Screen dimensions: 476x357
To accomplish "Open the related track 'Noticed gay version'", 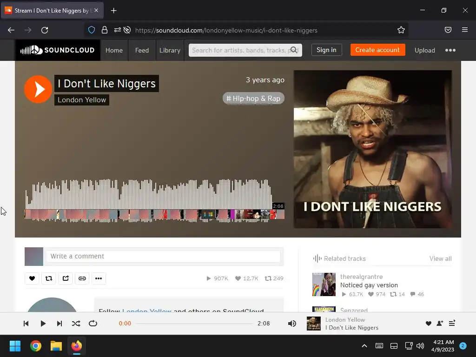I will pos(369,285).
